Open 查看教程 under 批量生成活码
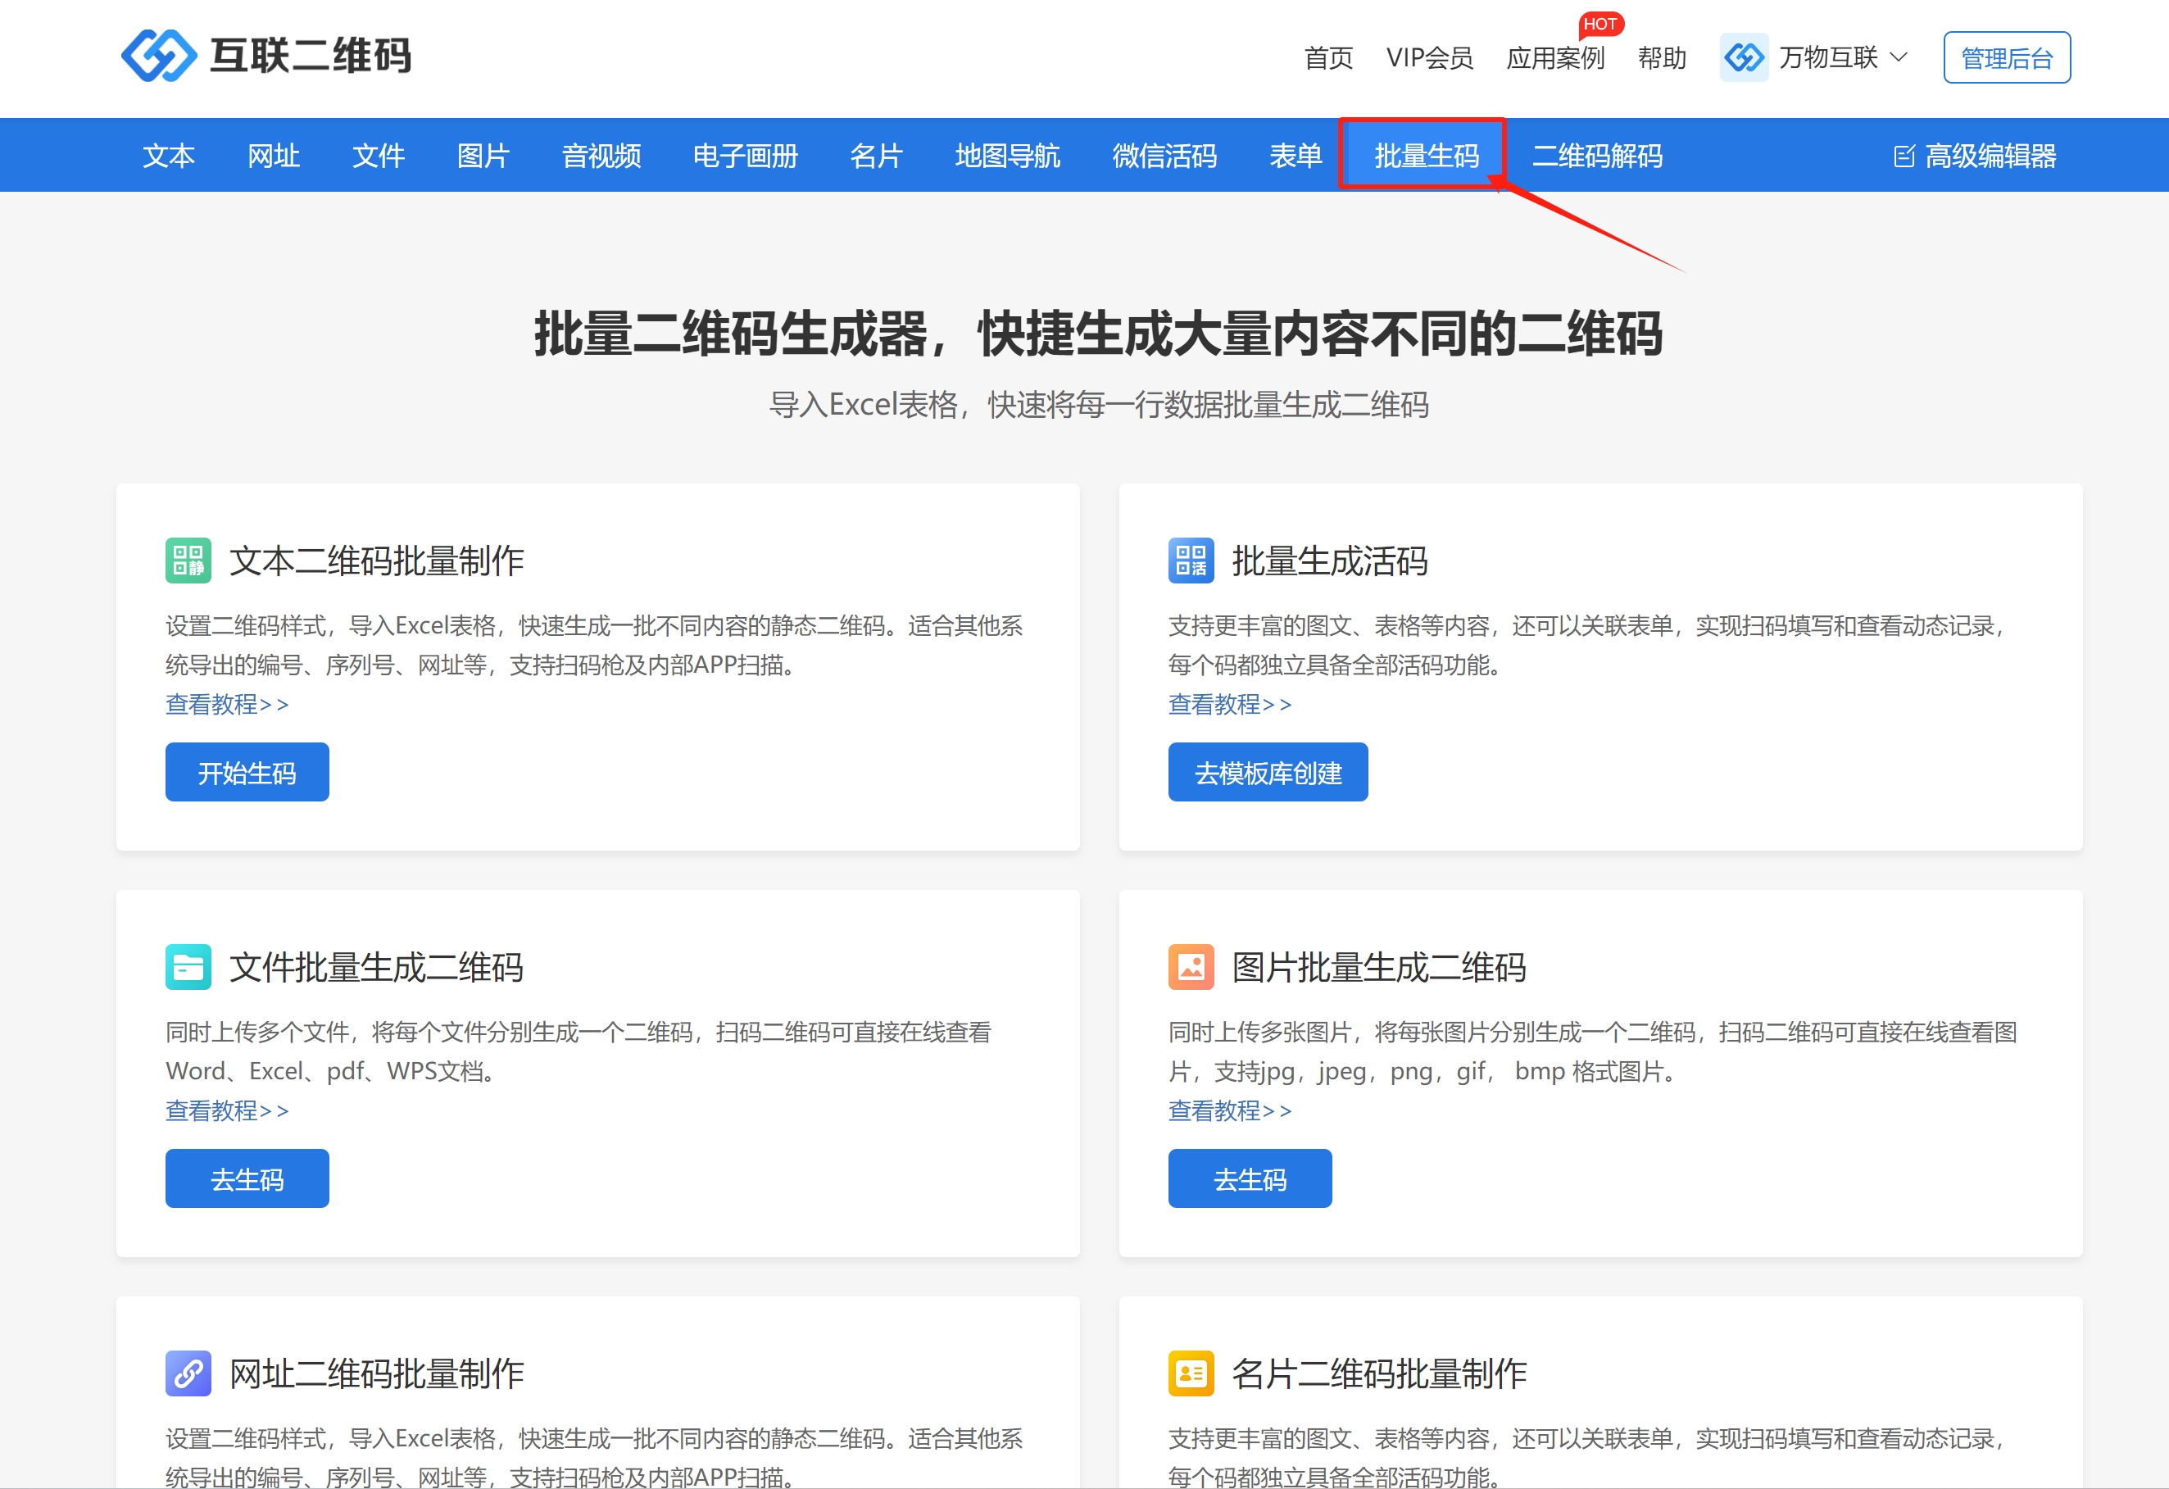2169x1489 pixels. tap(1230, 704)
